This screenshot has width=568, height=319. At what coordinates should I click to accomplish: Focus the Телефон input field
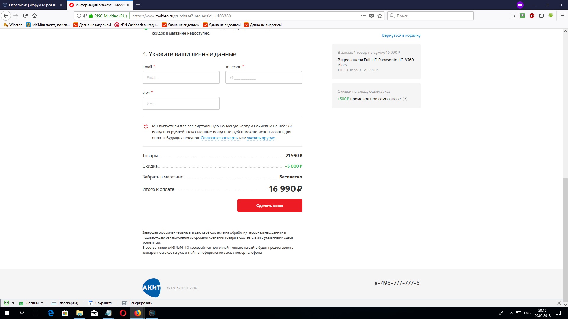[x=264, y=77]
